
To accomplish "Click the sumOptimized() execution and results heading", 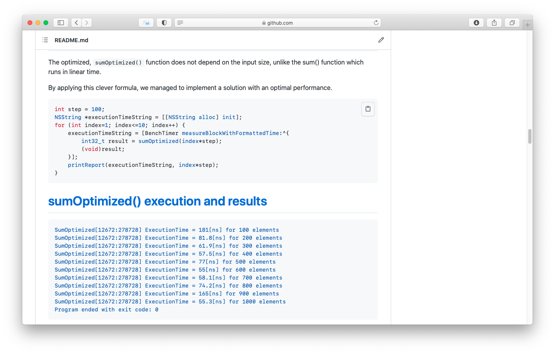I will [x=157, y=201].
